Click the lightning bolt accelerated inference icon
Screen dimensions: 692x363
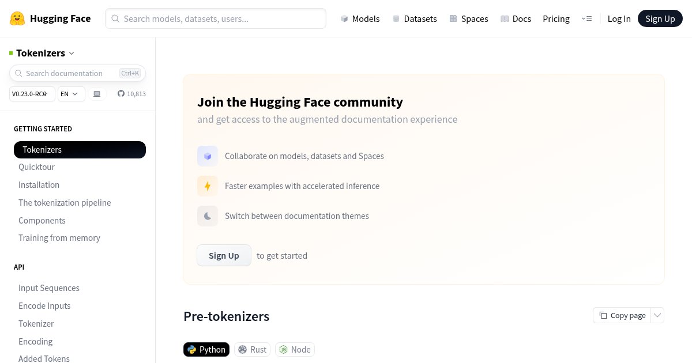pos(208,186)
